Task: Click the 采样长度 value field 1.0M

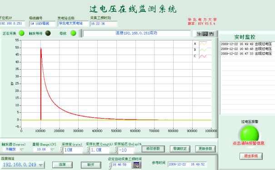Action: 100,150
